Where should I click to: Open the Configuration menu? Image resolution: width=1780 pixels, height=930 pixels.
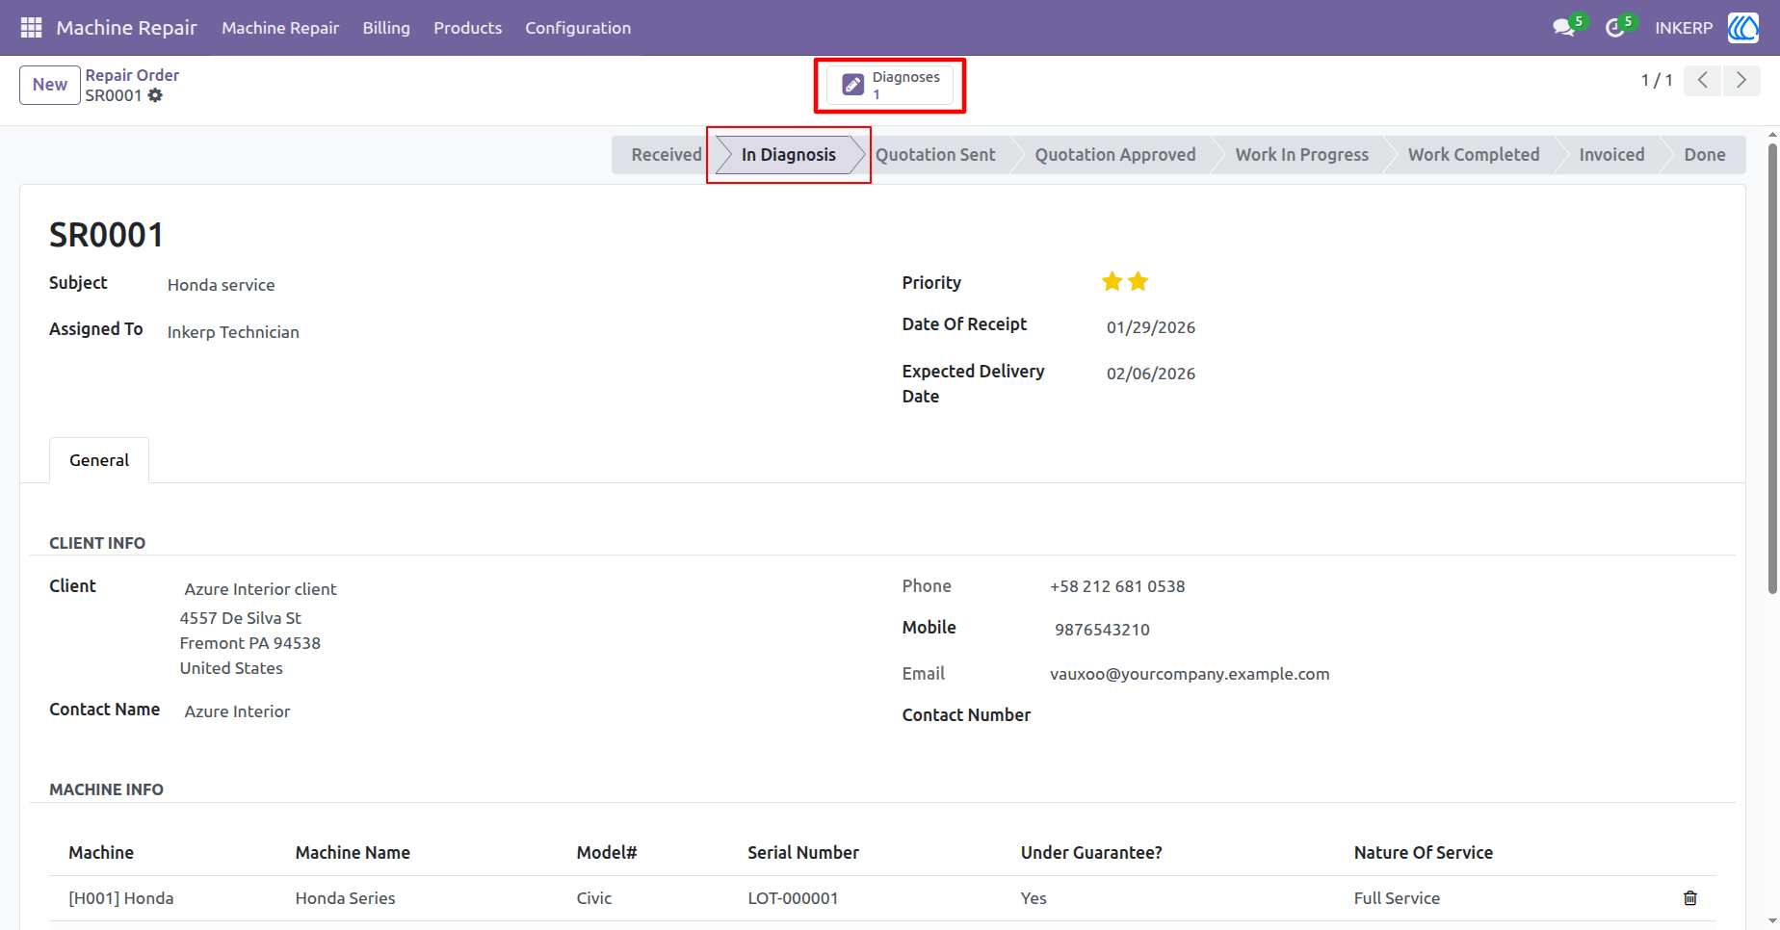point(578,28)
